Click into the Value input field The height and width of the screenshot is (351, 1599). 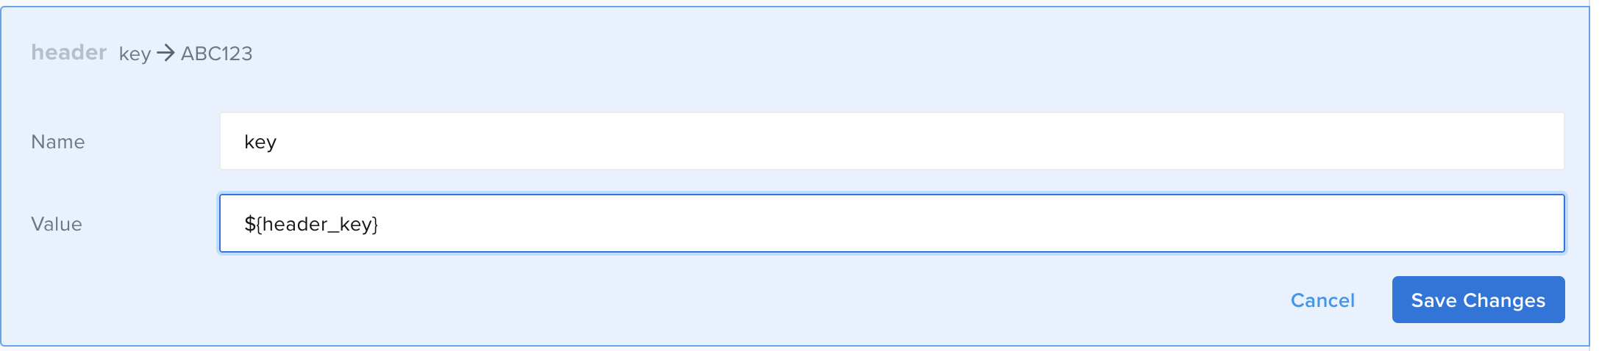(x=891, y=224)
